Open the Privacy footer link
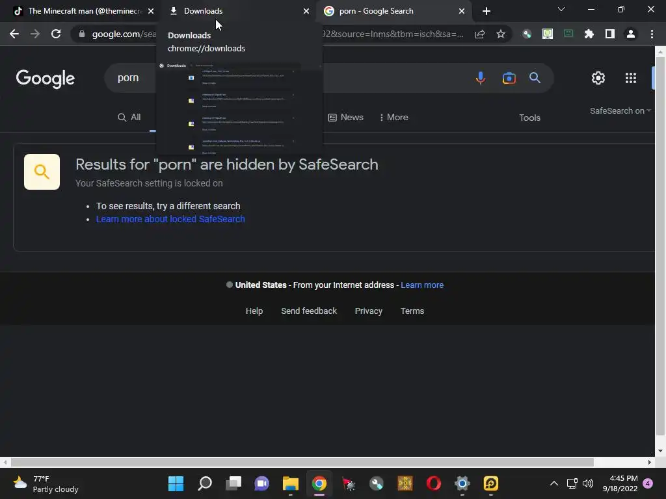 pos(368,311)
